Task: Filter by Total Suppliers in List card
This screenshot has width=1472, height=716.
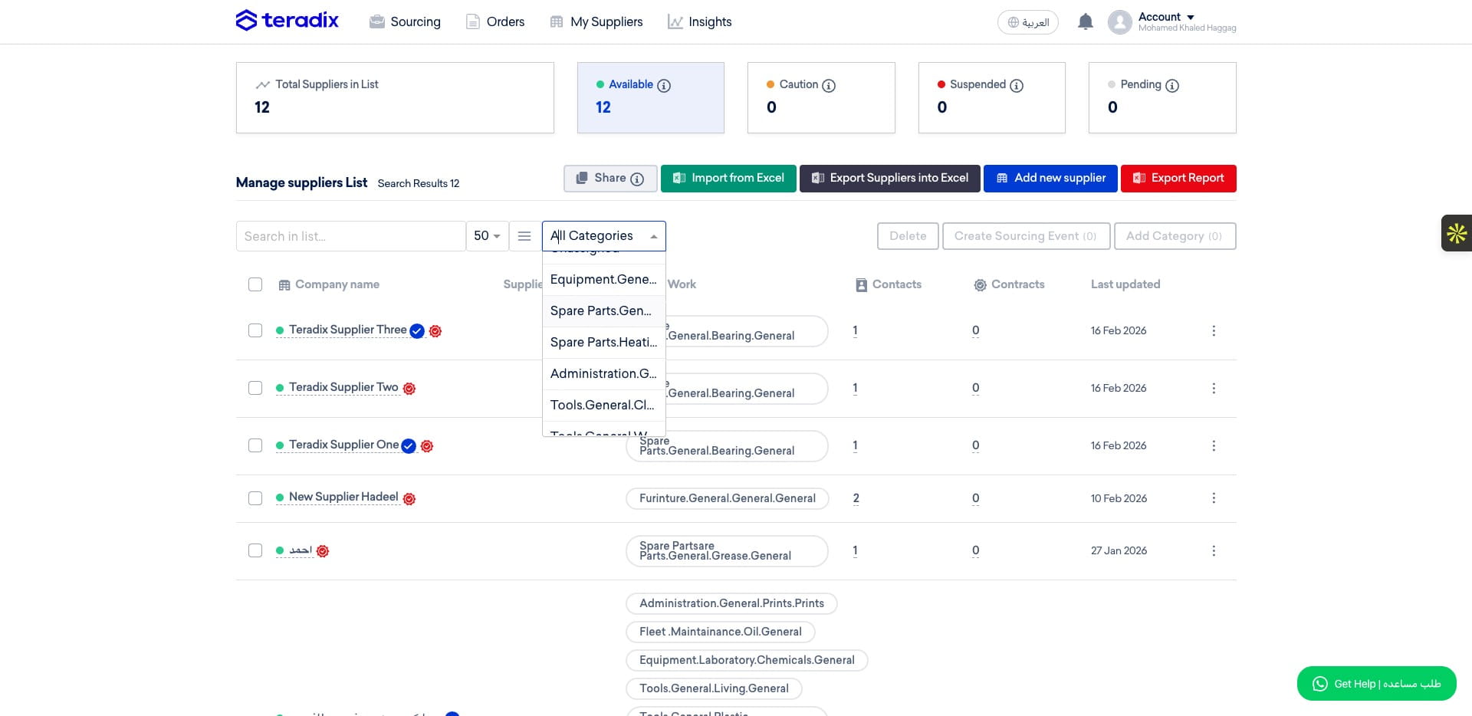Action: 395,98
